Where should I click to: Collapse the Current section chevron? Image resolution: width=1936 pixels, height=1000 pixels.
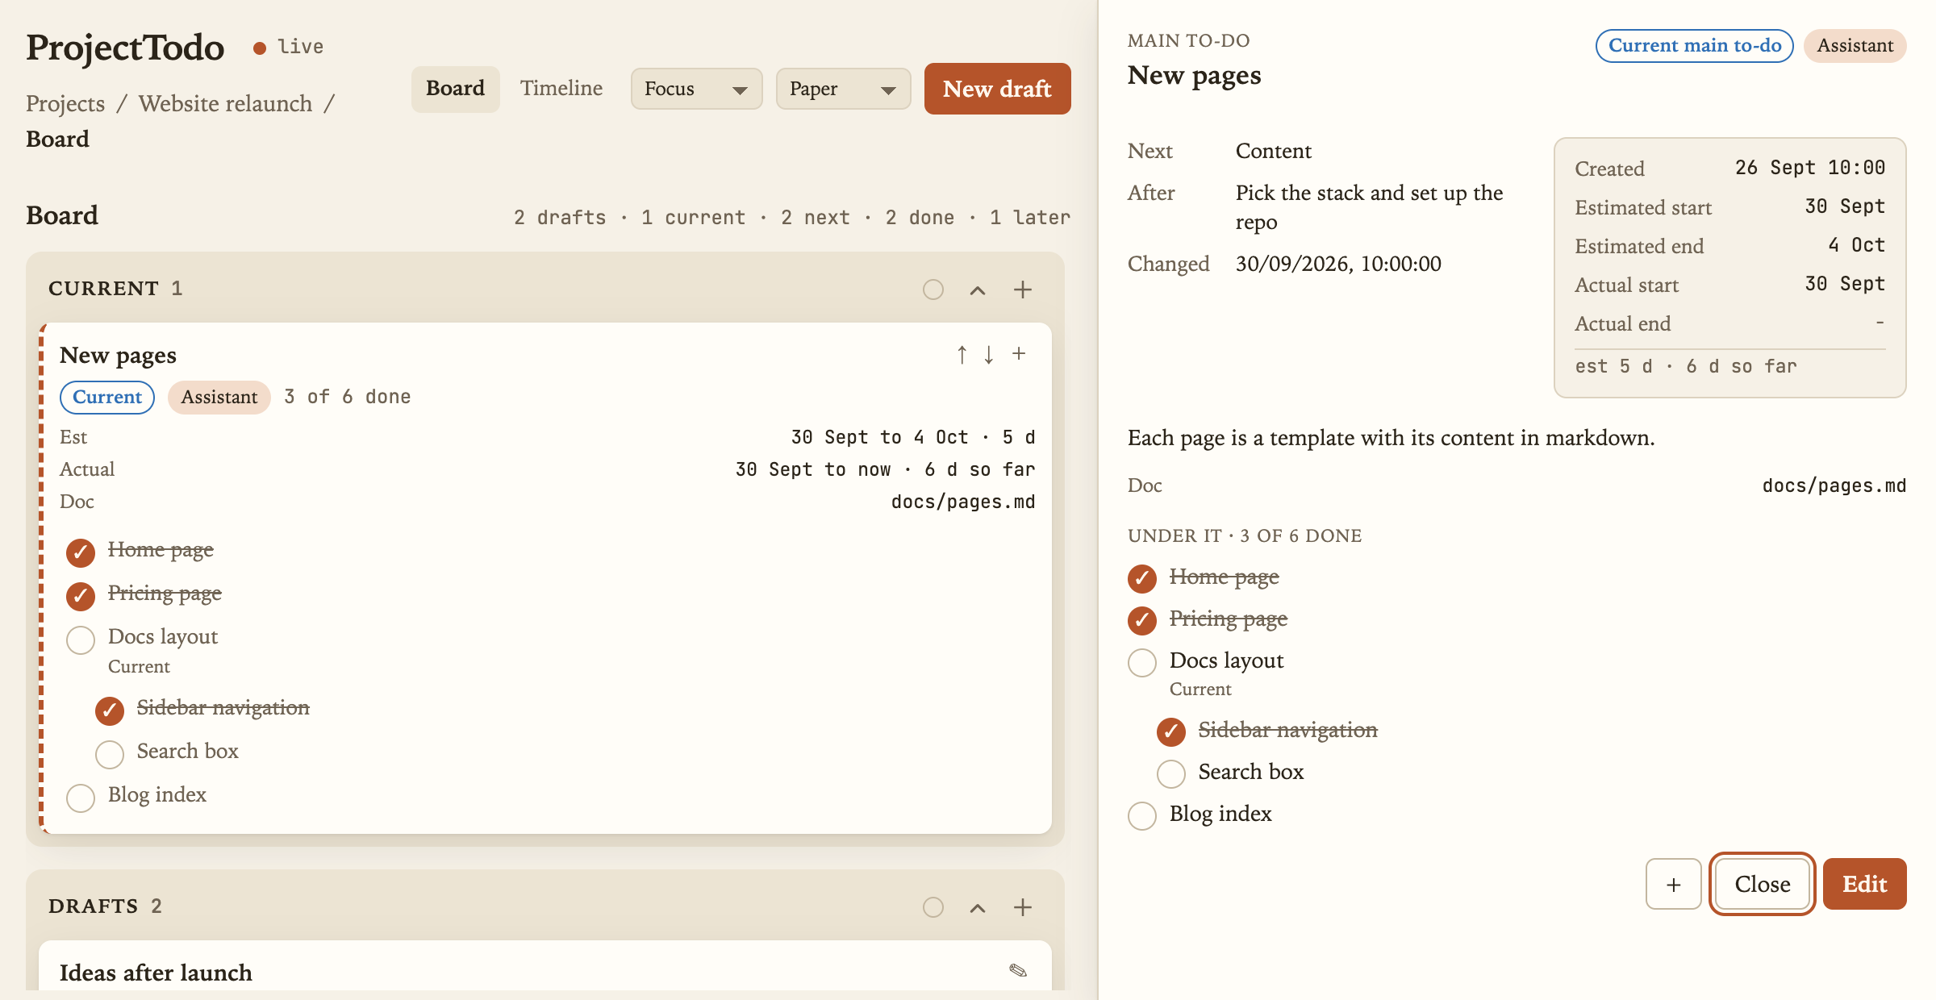pyautogui.click(x=978, y=290)
